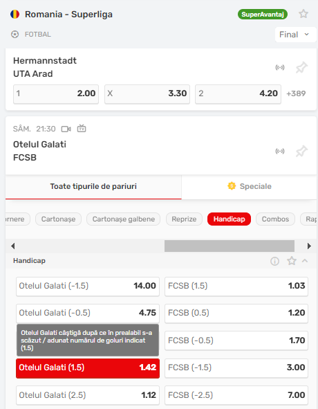Click the SuperAvantaj badge
The height and width of the screenshot is (409, 318).
[x=263, y=15]
